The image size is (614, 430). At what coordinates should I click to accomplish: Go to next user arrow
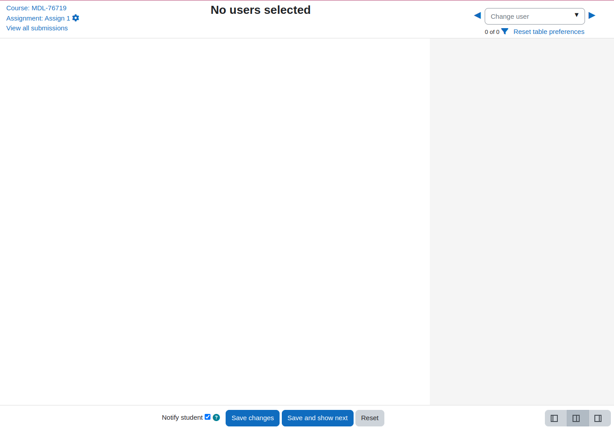coord(592,16)
